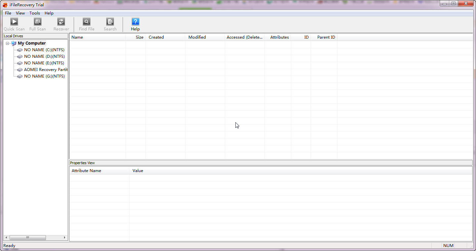Screen dimensions: 476x251
Task: Open the File menu
Action: pos(8,13)
